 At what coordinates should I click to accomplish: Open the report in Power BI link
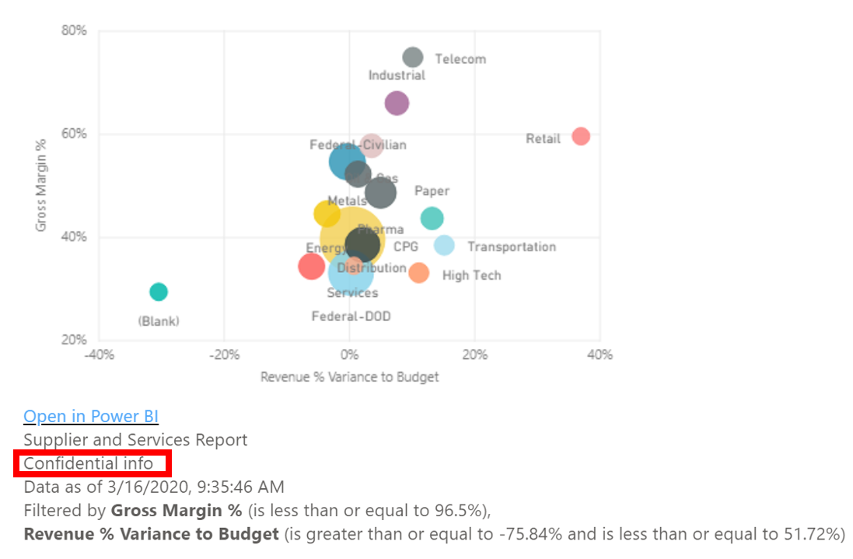click(x=91, y=417)
